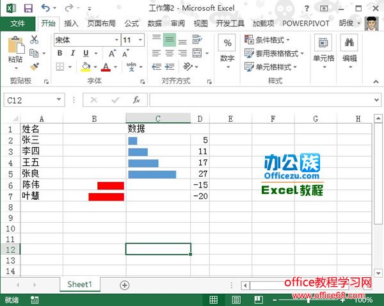This screenshot has height=306, width=384.
Task: Save the workbook with the floppy icon
Action: click(x=28, y=8)
